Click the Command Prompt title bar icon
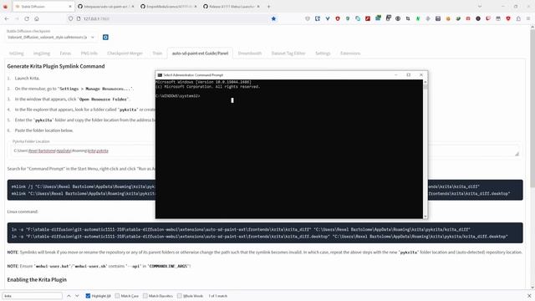The width and height of the screenshot is (535, 301). (x=160, y=74)
